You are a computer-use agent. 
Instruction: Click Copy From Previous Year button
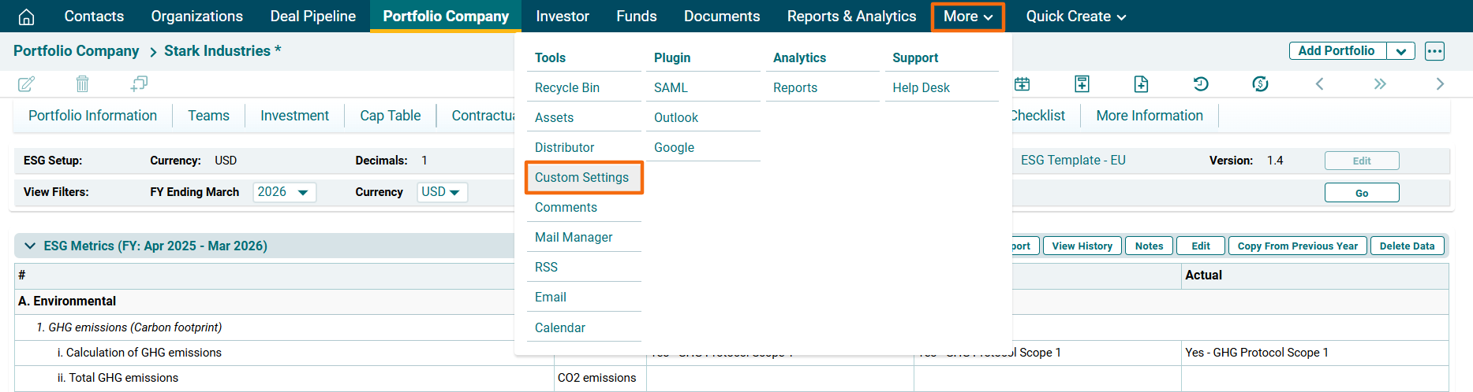(x=1297, y=246)
